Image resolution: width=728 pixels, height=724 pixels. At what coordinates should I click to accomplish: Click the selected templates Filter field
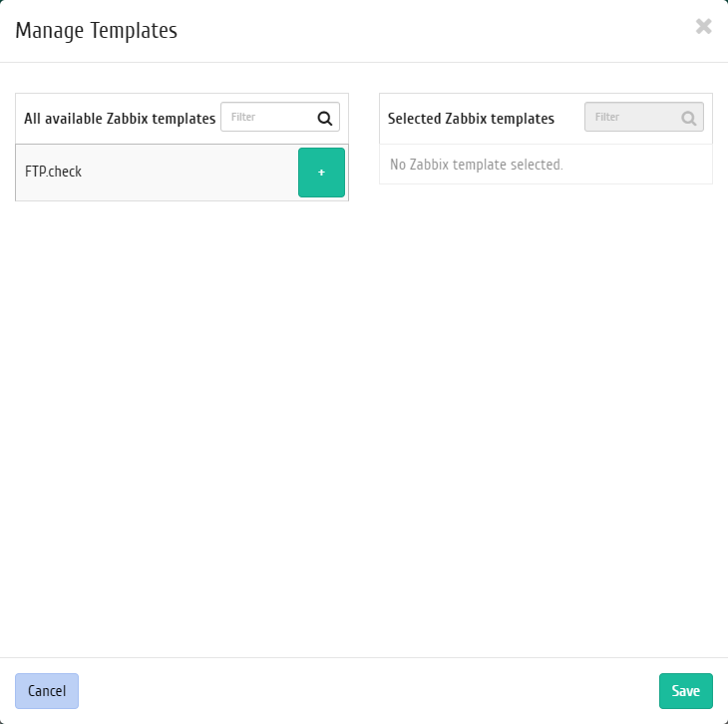click(x=644, y=117)
